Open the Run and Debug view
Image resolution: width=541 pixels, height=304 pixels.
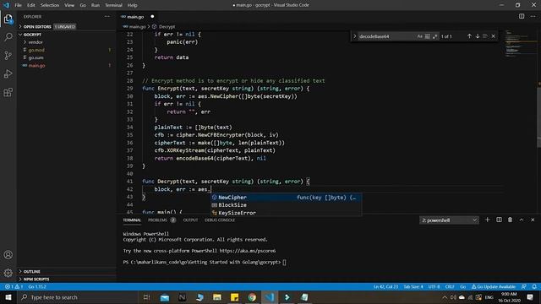[8, 73]
